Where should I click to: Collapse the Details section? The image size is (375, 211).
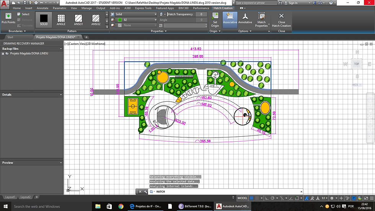click(x=61, y=95)
